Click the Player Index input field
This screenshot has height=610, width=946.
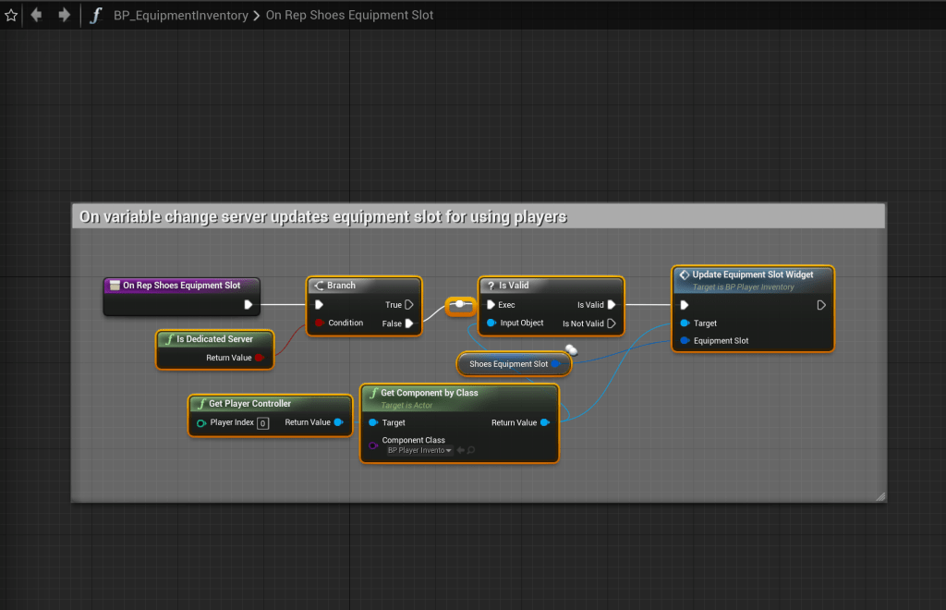click(262, 423)
